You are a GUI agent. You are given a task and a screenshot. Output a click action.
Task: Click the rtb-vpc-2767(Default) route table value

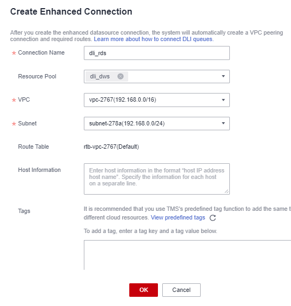(x=111, y=147)
